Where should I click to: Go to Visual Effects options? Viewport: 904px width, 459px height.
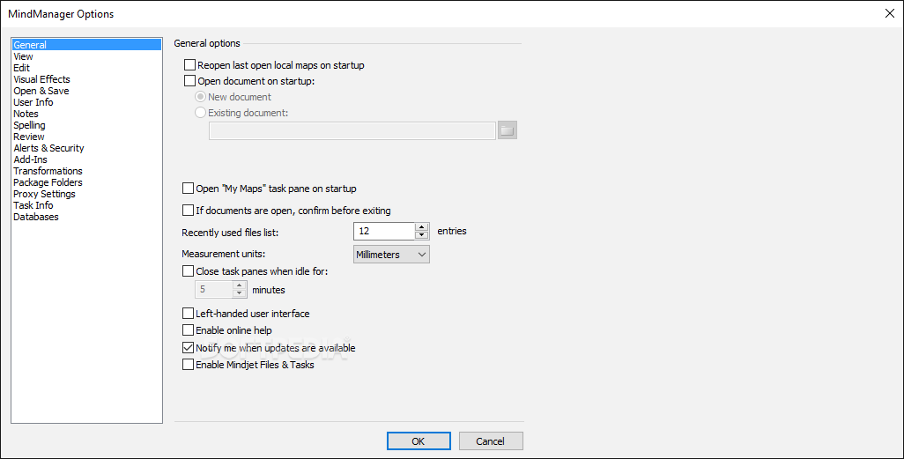[x=87, y=79]
